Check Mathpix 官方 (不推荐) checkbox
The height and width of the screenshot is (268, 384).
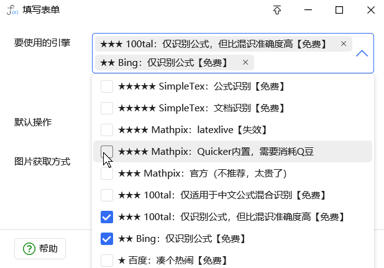pyautogui.click(x=107, y=173)
